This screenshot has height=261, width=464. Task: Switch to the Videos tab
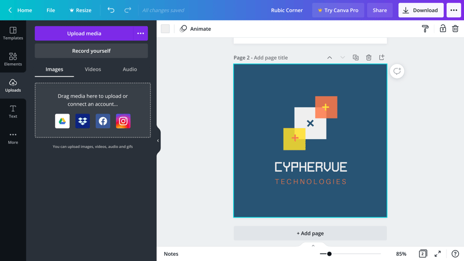(93, 69)
